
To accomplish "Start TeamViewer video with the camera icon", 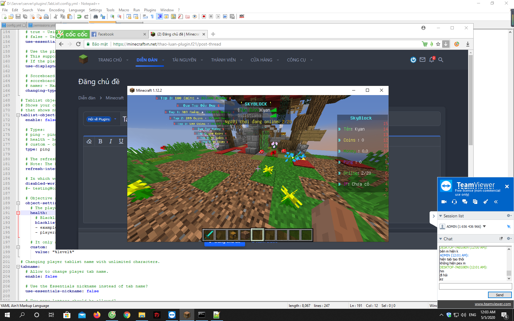I will coord(444,202).
